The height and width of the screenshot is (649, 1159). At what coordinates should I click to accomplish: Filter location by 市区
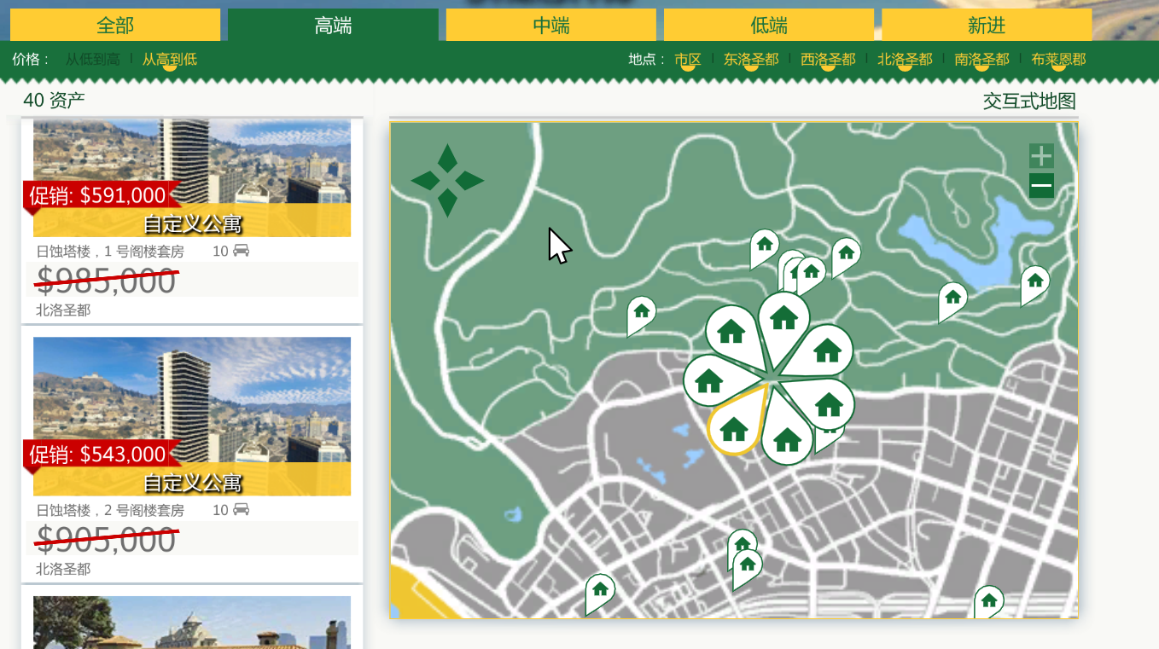tap(688, 60)
